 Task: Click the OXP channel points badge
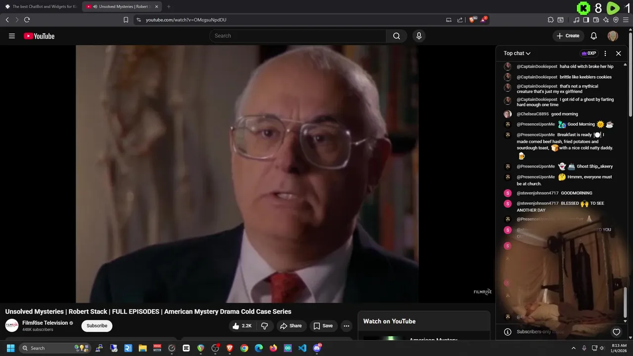click(588, 53)
